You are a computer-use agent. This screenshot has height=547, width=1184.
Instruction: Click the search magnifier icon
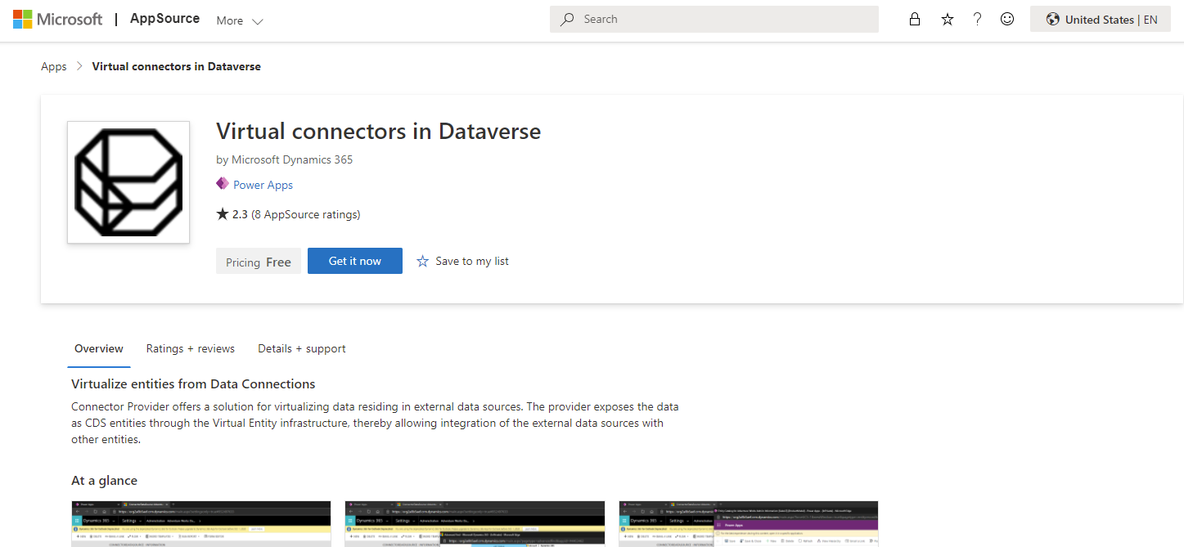[x=566, y=19]
